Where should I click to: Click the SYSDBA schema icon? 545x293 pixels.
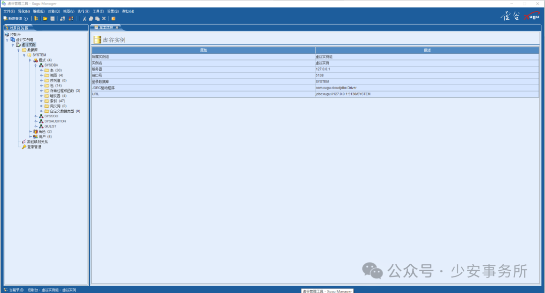(41, 65)
